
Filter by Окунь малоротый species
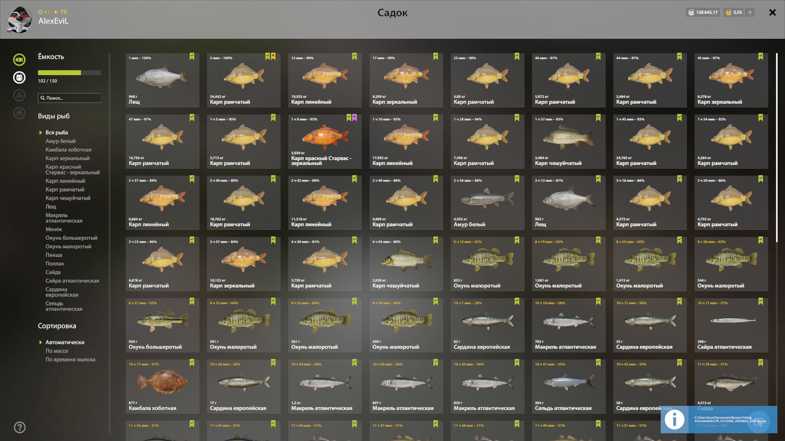(68, 246)
